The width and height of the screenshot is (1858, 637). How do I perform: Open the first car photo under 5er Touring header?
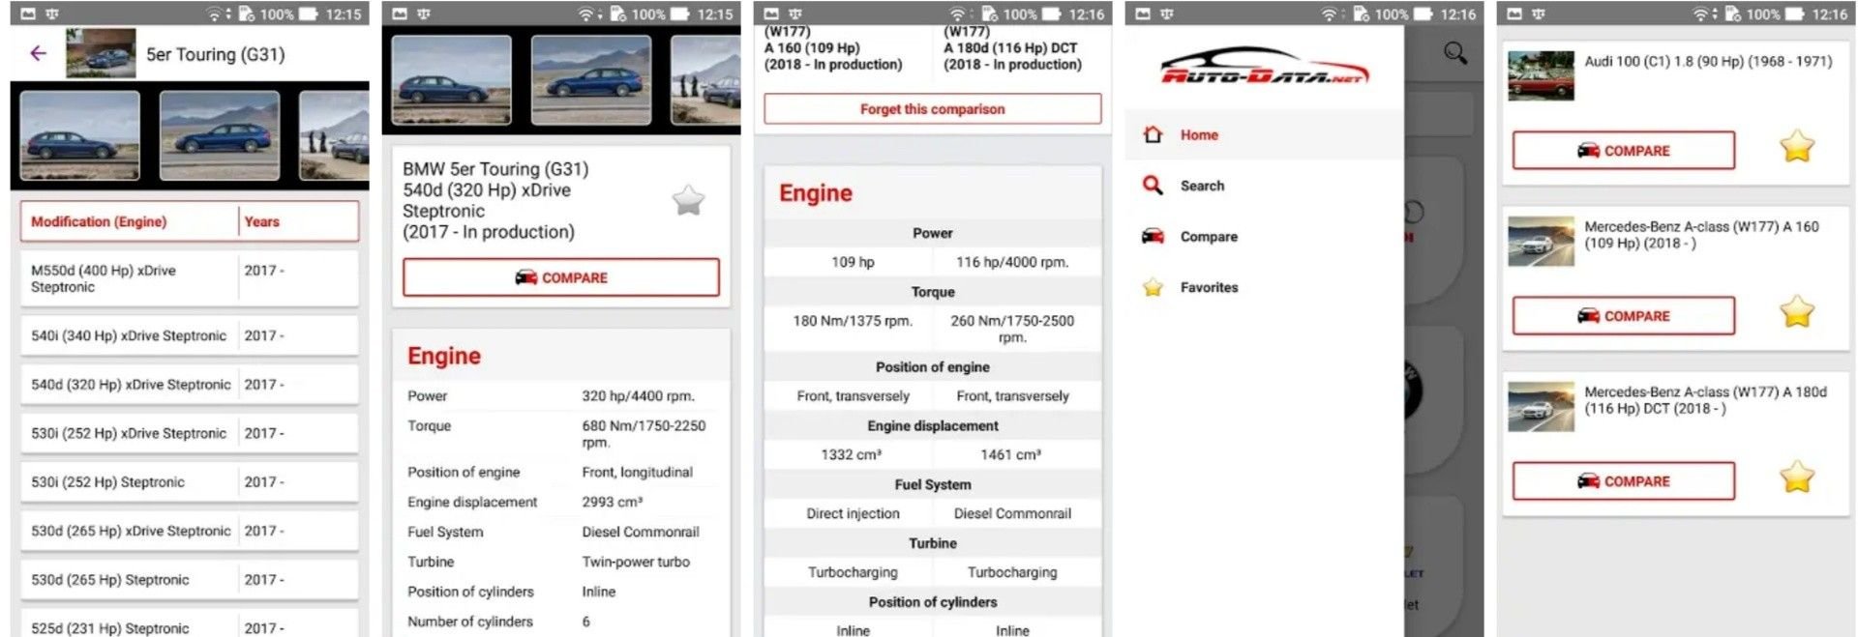(79, 135)
